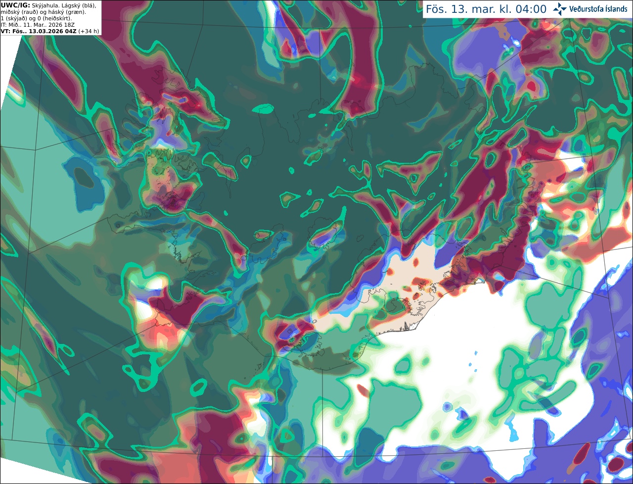The image size is (633, 484).
Task: Click the "Fös. 13. mar. kl. 04:00" date label
Action: pos(486,9)
